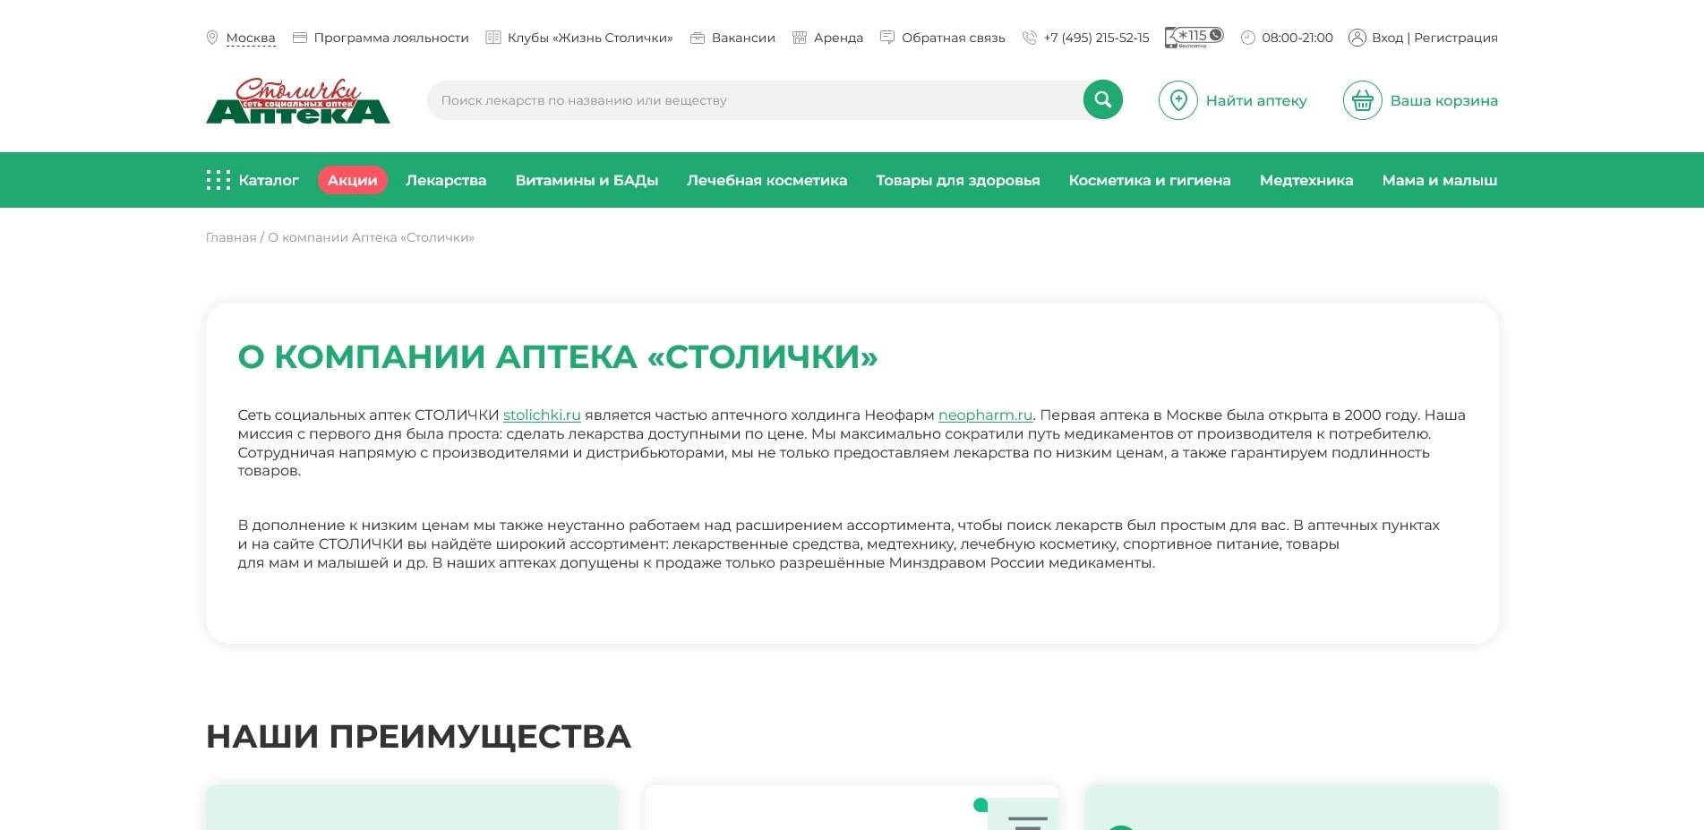Click the red «Акции» button
This screenshot has width=1704, height=830.
click(352, 179)
